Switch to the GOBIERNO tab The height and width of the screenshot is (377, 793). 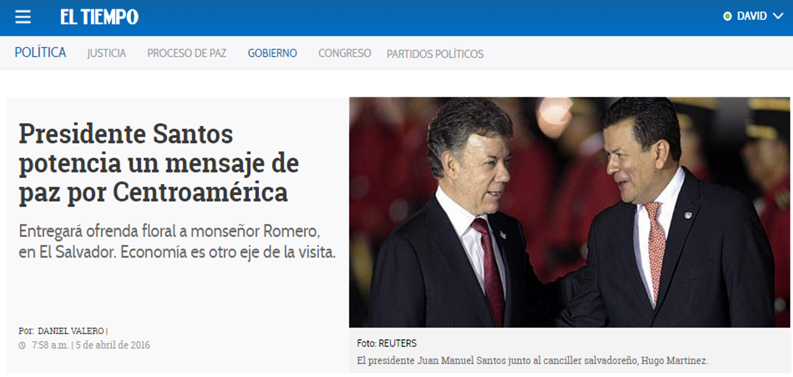click(272, 53)
